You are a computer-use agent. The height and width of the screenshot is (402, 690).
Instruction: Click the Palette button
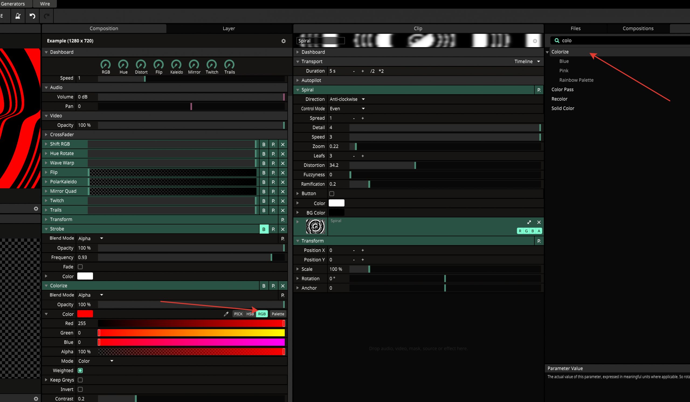point(278,314)
